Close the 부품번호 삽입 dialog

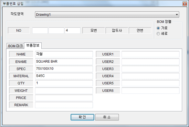point(185,4)
